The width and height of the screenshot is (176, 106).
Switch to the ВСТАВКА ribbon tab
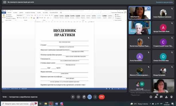pos(15,13)
